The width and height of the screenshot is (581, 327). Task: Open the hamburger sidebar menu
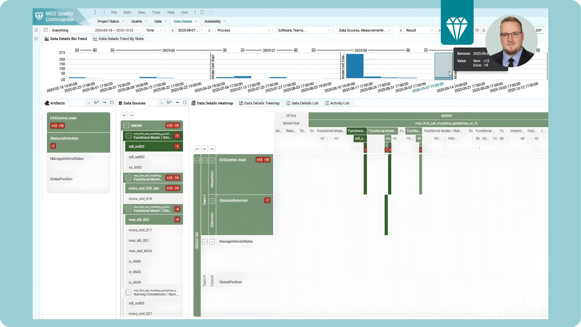coord(36,30)
